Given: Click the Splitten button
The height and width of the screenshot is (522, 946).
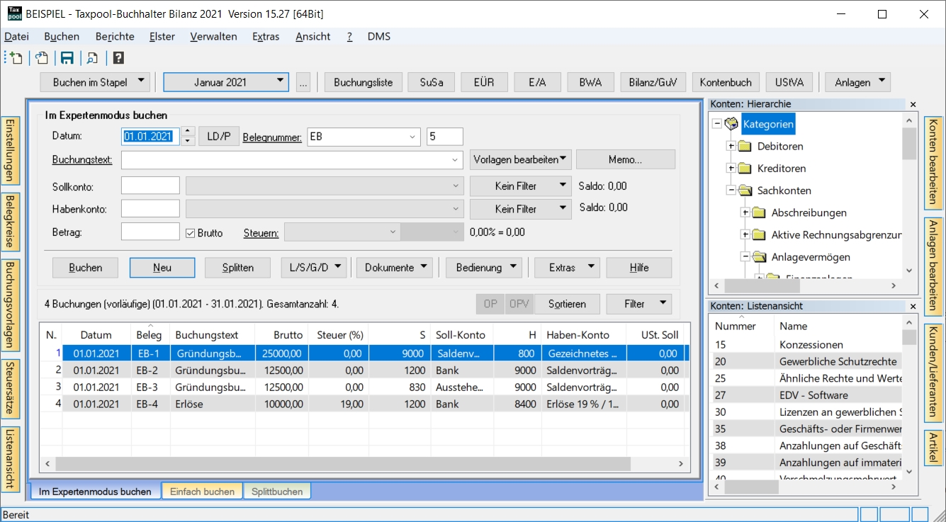Looking at the screenshot, I should pos(237,268).
